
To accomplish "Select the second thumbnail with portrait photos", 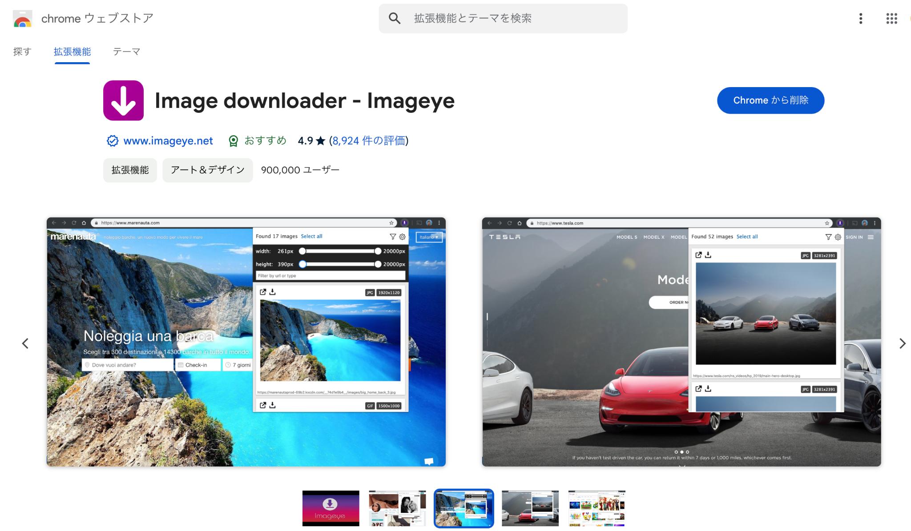I will 397,508.
